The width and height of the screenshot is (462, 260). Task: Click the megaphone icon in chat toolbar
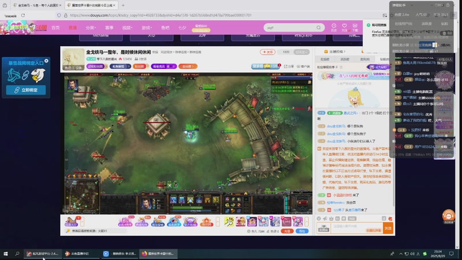click(325, 218)
